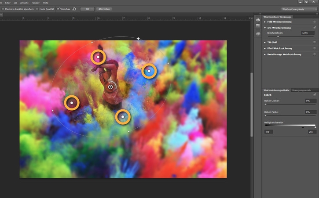The height and width of the screenshot is (198, 319).
Task: Click the center blur pin on the figure
Action: pos(110,87)
